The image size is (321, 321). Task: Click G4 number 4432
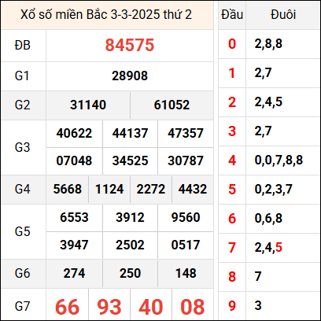coord(193,189)
